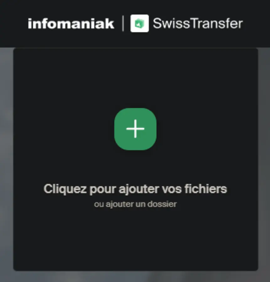Click dark header bar left of infomaniak
Image resolution: width=270 pixels, height=282 pixels.
point(13,23)
